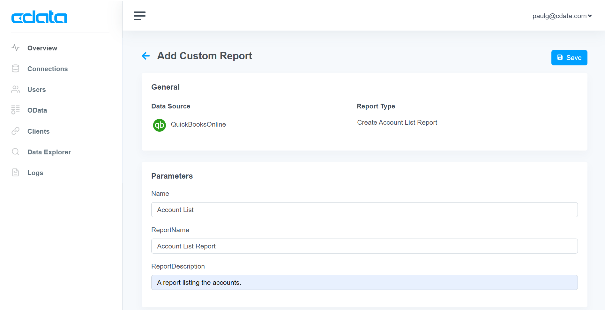Click the ReportDescription label
This screenshot has height=310, width=605.
[178, 266]
